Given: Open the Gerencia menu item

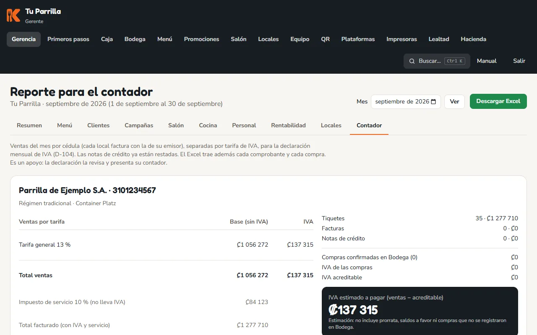Looking at the screenshot, I should [23, 39].
